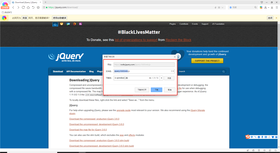Click the jQuery site icon in top bar
The image size is (280, 153).
55,24
